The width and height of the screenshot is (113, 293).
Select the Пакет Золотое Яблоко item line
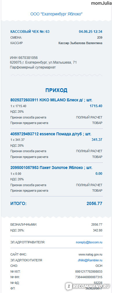51,168
